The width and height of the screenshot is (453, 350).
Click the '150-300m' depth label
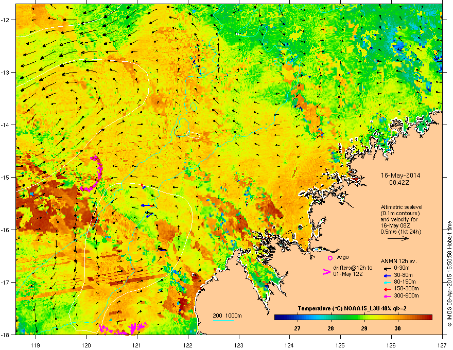point(406,288)
